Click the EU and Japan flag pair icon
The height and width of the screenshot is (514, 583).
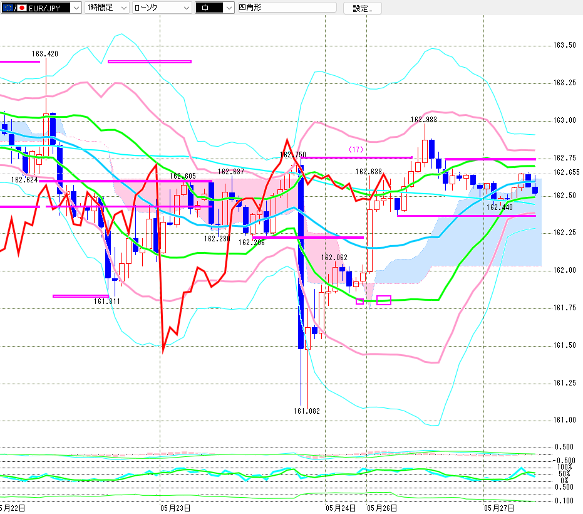click(x=15, y=8)
